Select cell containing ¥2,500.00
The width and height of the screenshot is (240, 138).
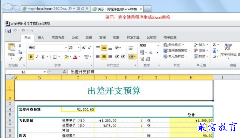point(78,109)
